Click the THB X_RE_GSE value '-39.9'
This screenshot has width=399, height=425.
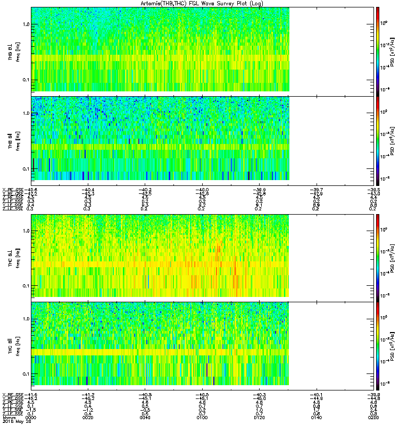260,190
